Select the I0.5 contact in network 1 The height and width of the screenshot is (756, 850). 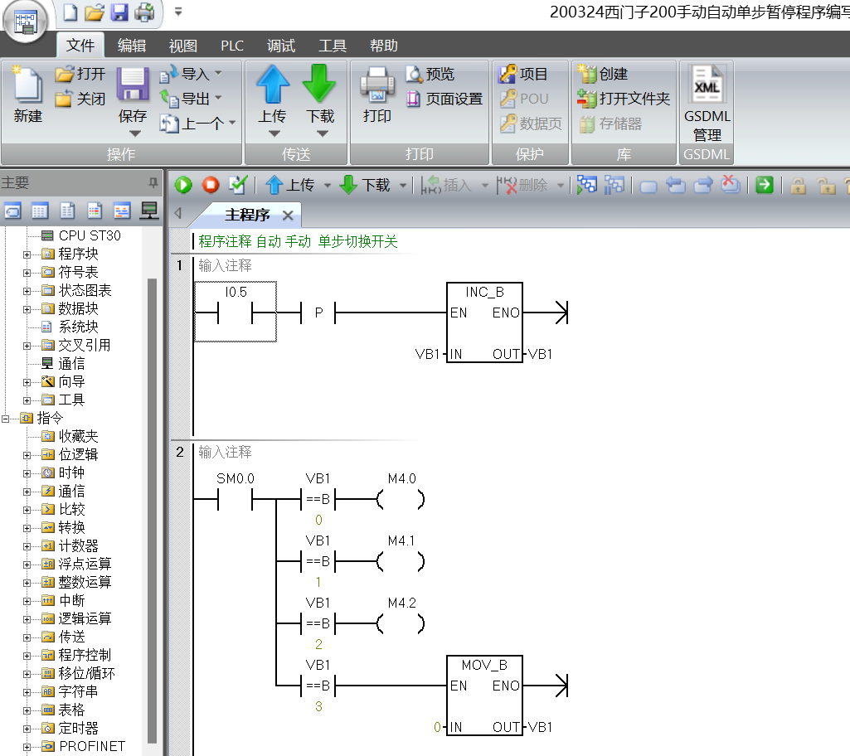[x=234, y=313]
